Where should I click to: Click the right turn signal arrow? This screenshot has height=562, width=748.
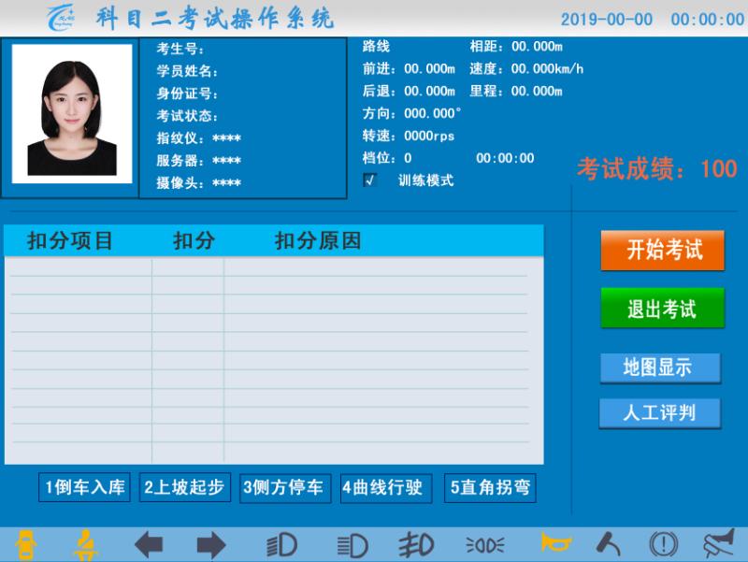[210, 544]
